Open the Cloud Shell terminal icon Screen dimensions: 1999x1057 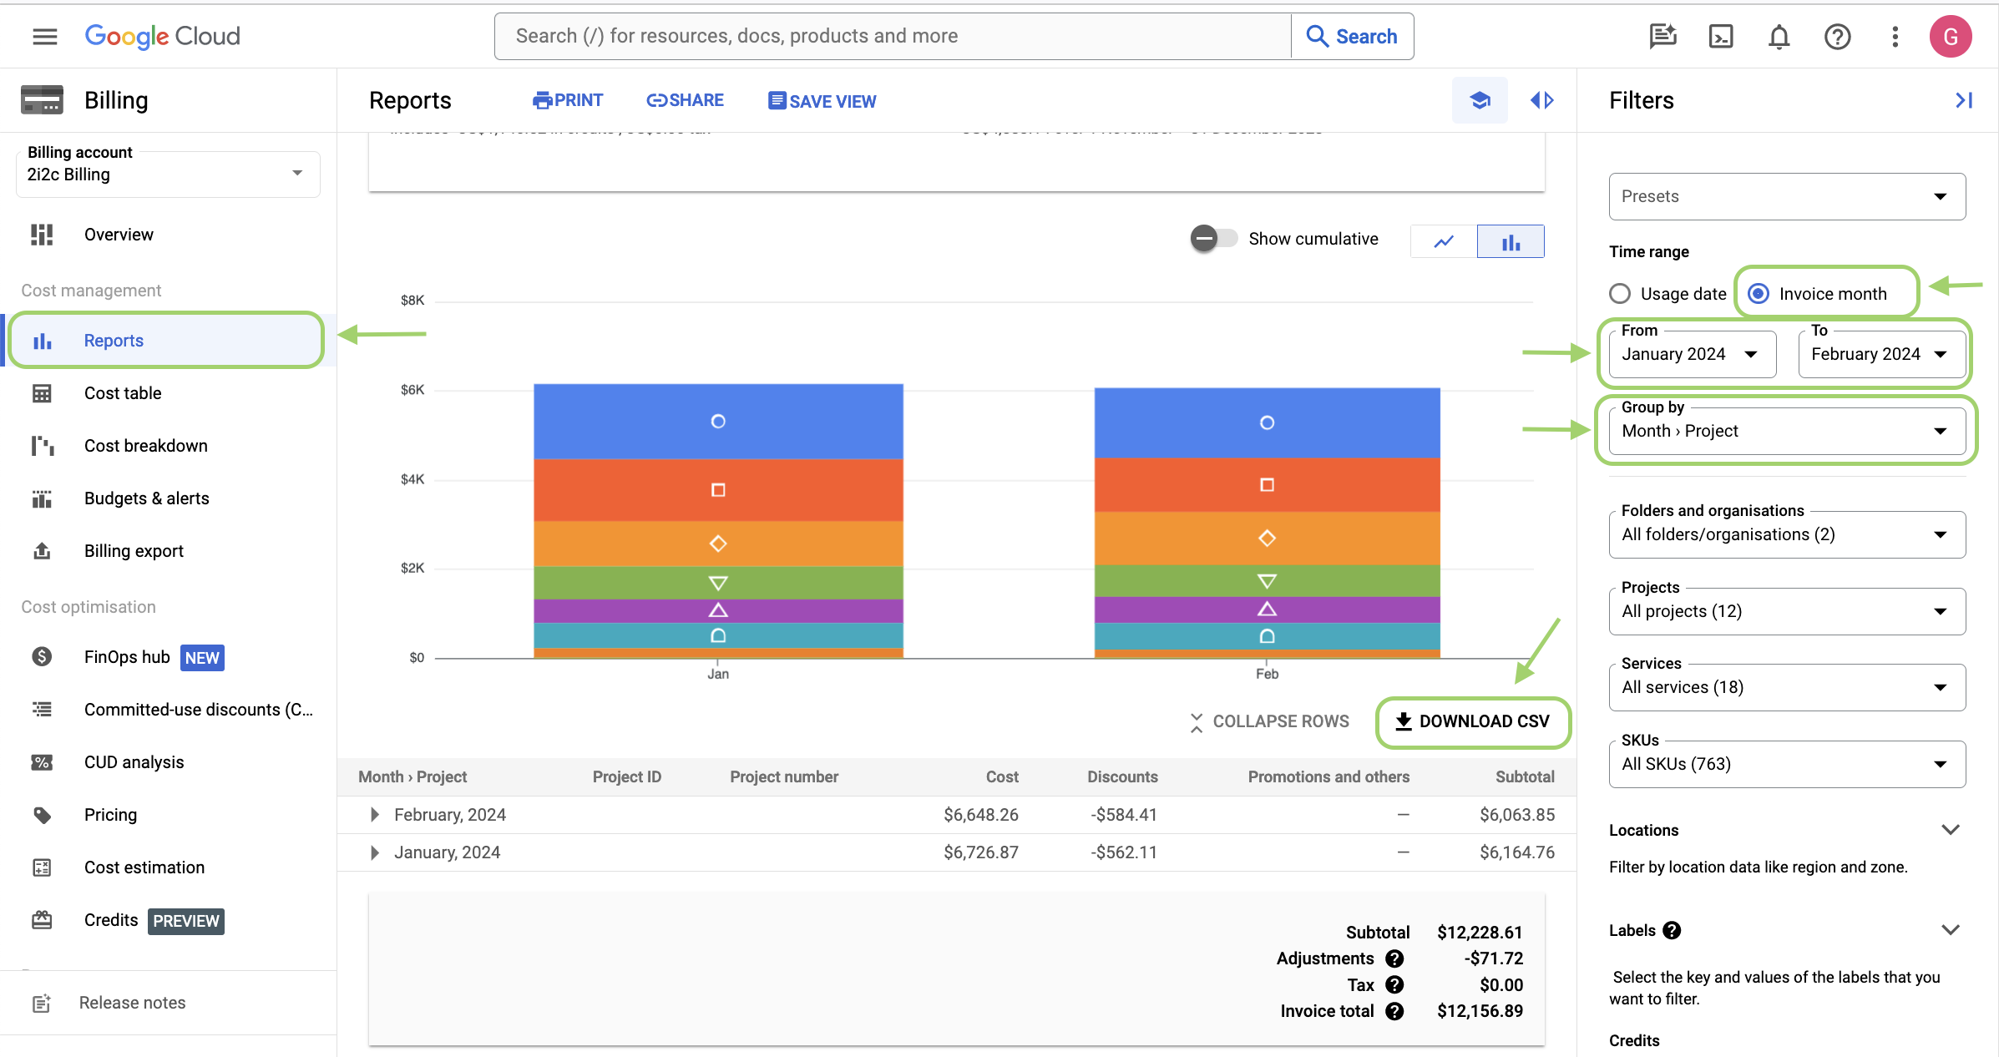[x=1721, y=36]
